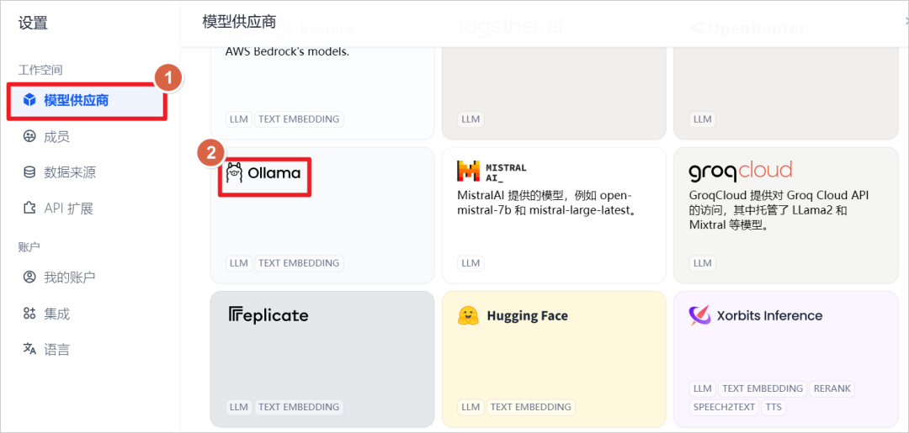Image resolution: width=909 pixels, height=433 pixels.
Task: Click the 工作空间 section label
Action: (40, 70)
